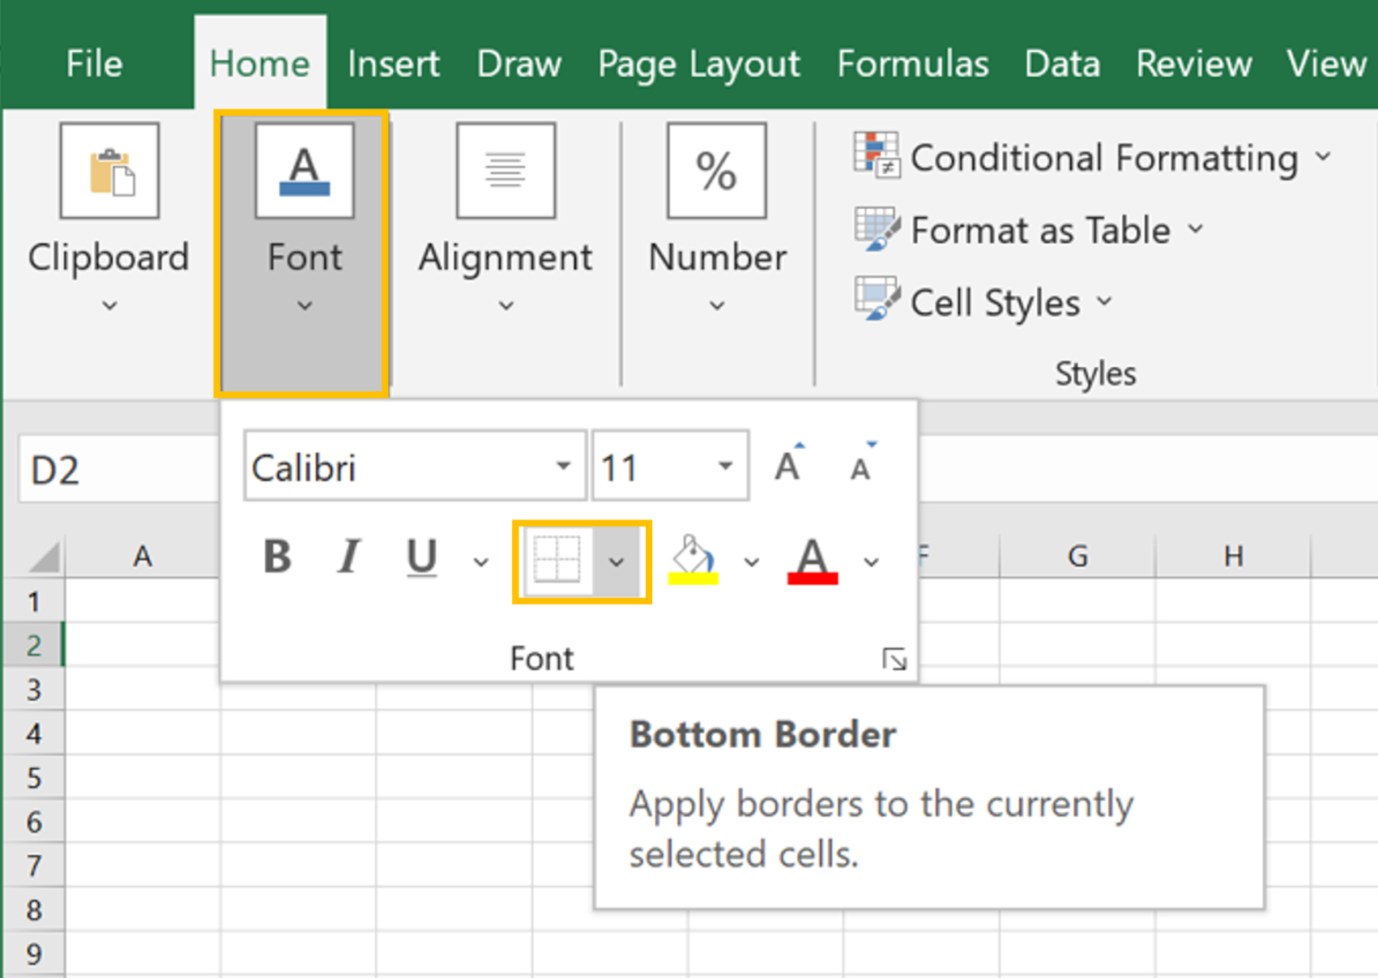Apply the Bottom Border icon
Viewport: 1378px width, 978px height.
[x=557, y=560]
